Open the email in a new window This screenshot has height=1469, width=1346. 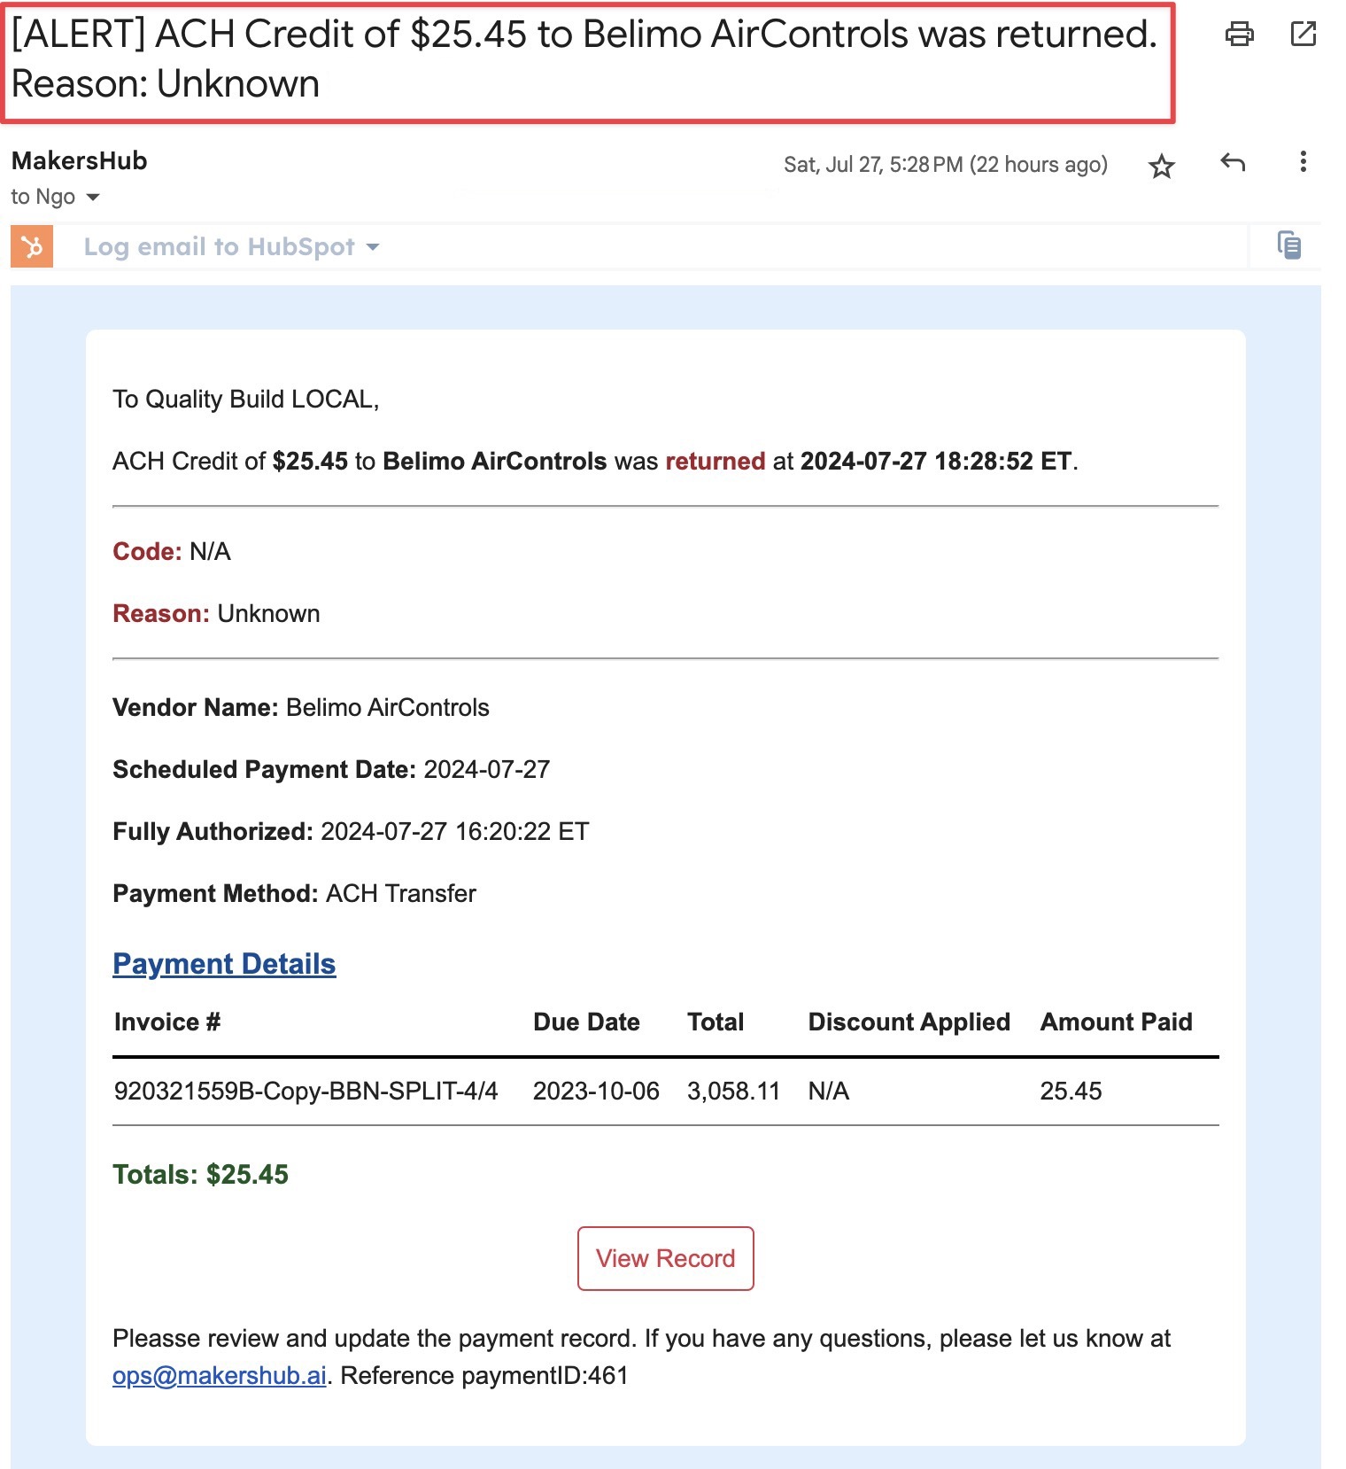coord(1303,34)
